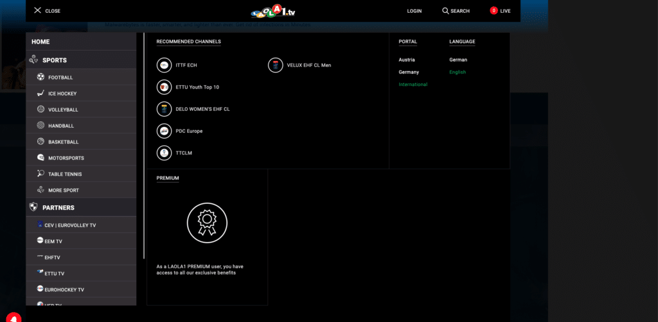Click the TTCLM channel logo
Image resolution: width=658 pixels, height=322 pixels.
point(164,153)
